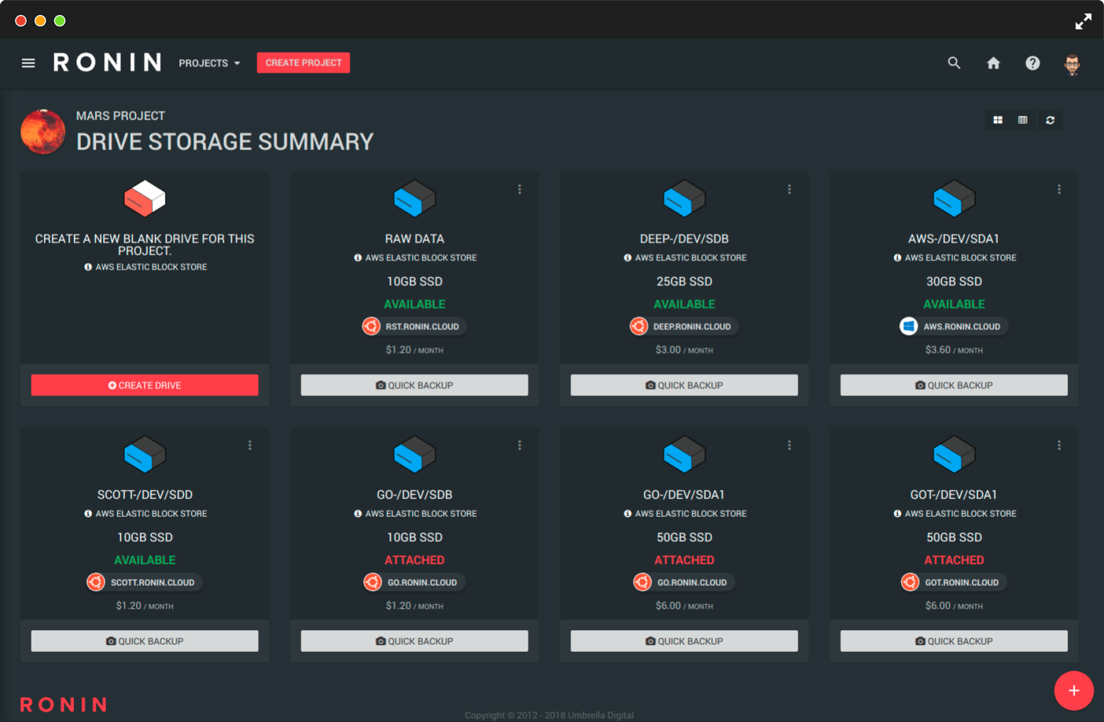
Task: Switch to table list view
Action: pyautogui.click(x=1023, y=120)
